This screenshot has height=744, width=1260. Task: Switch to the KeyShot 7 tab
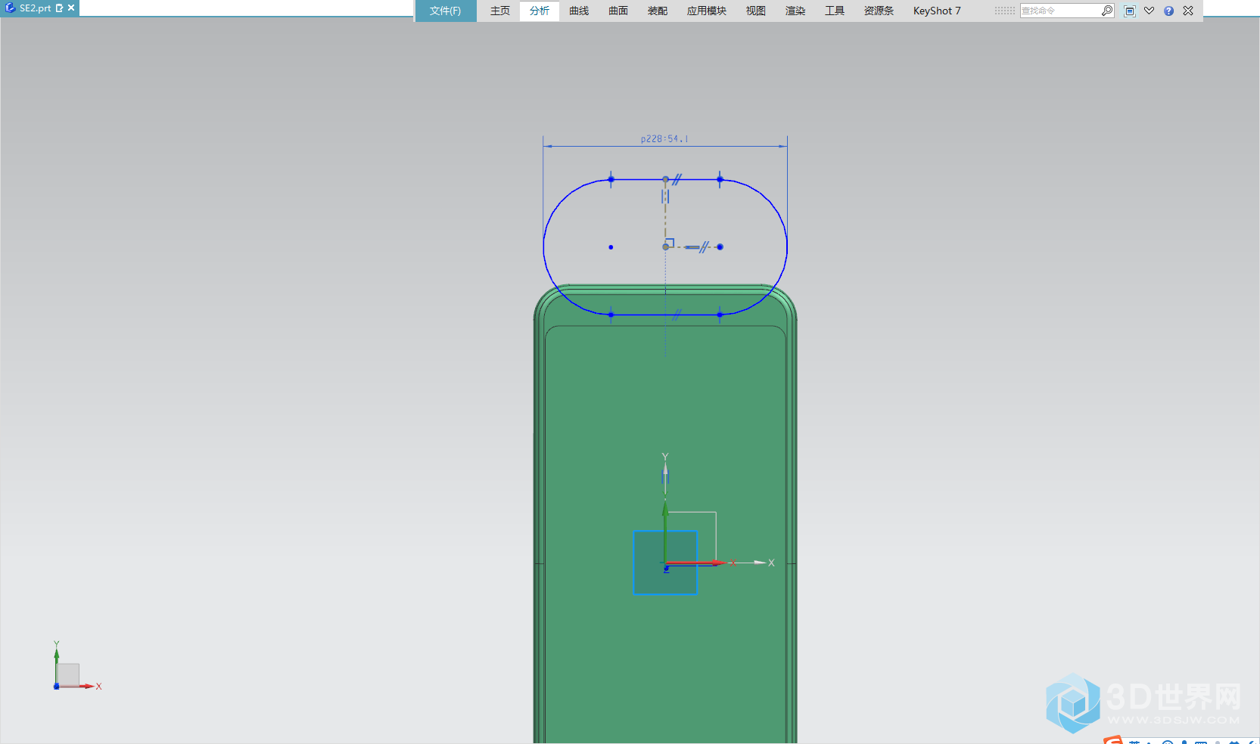[937, 11]
